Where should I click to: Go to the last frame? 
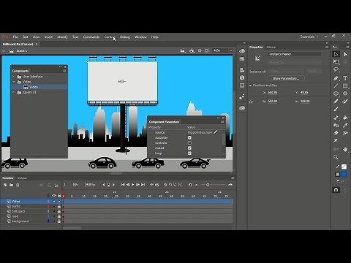[143, 185]
